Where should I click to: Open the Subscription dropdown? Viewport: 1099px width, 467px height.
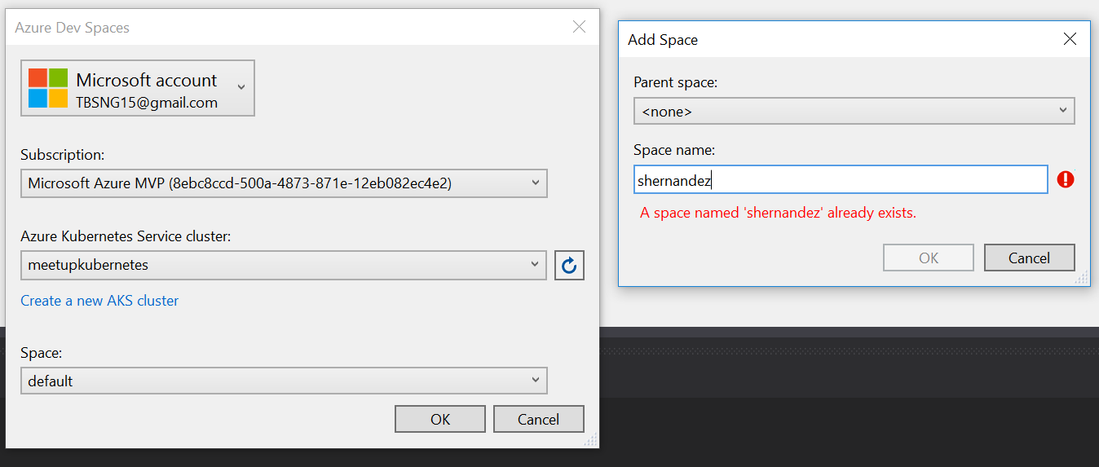point(283,183)
